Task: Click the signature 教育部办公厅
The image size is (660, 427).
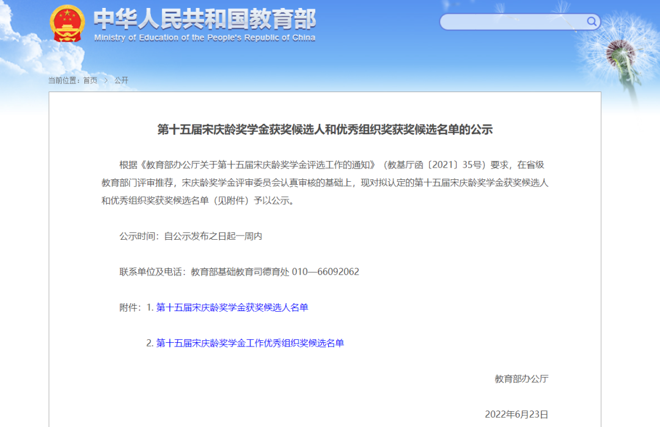Action: (521, 379)
